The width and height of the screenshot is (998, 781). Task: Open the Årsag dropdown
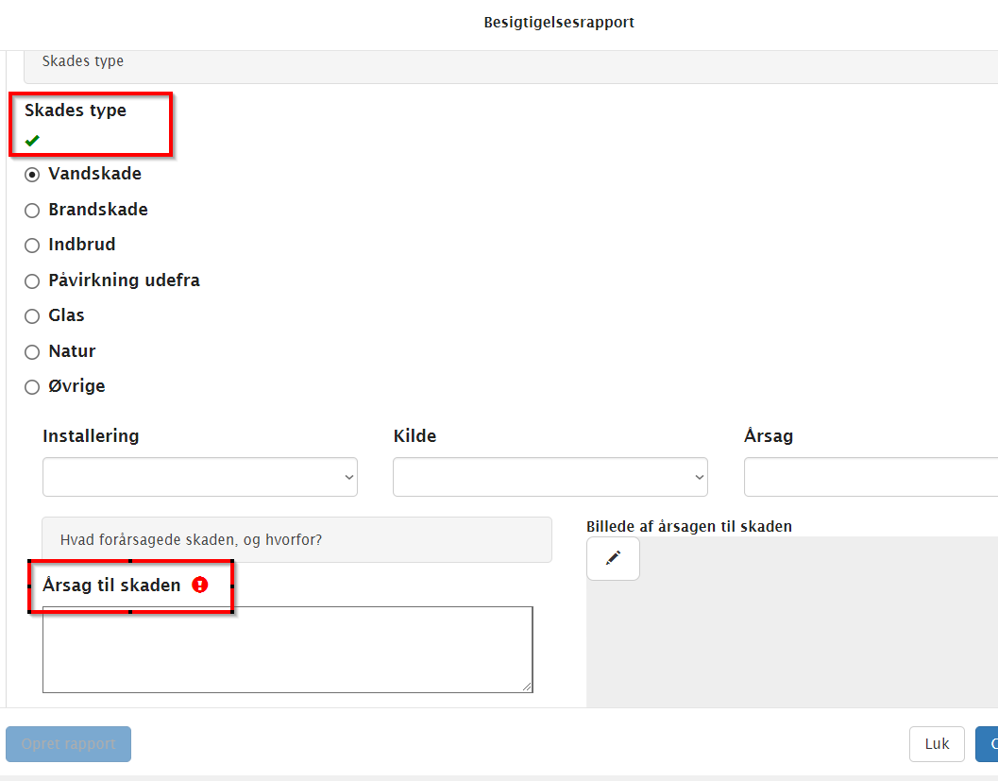click(x=869, y=477)
